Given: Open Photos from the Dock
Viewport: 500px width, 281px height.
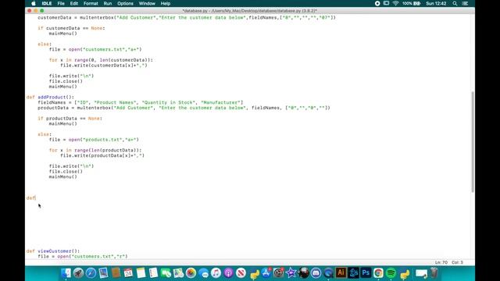Looking at the screenshot, I should (x=191, y=273).
